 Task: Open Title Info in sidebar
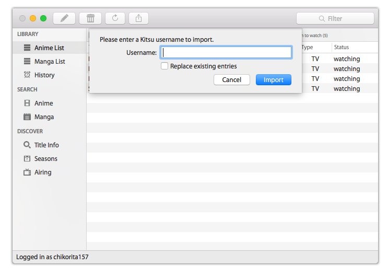coord(50,145)
